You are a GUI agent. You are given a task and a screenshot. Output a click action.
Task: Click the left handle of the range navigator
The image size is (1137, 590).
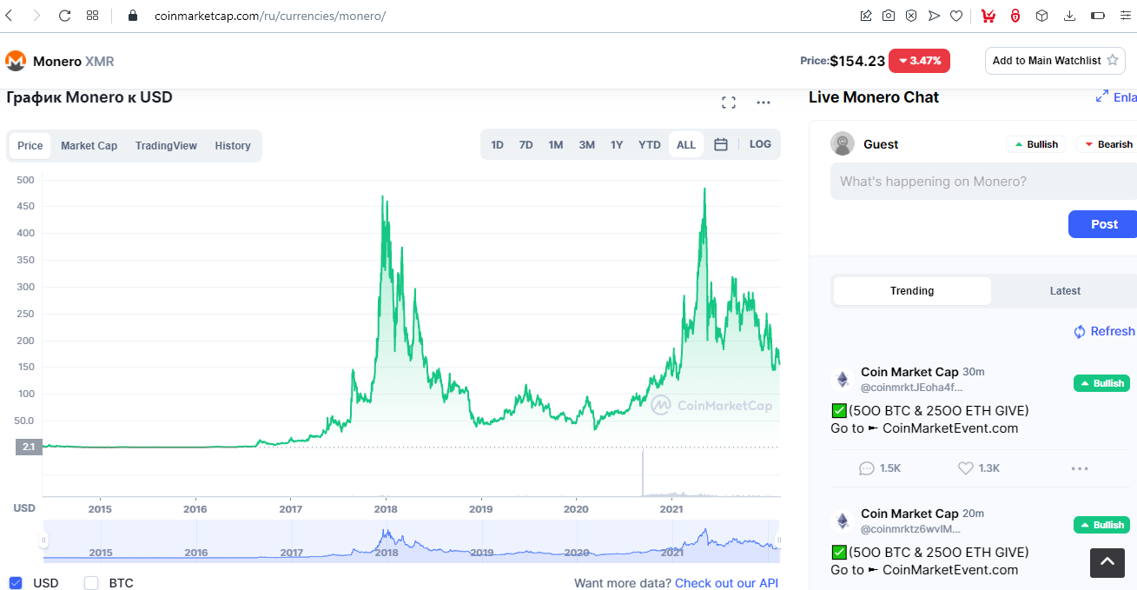point(43,540)
